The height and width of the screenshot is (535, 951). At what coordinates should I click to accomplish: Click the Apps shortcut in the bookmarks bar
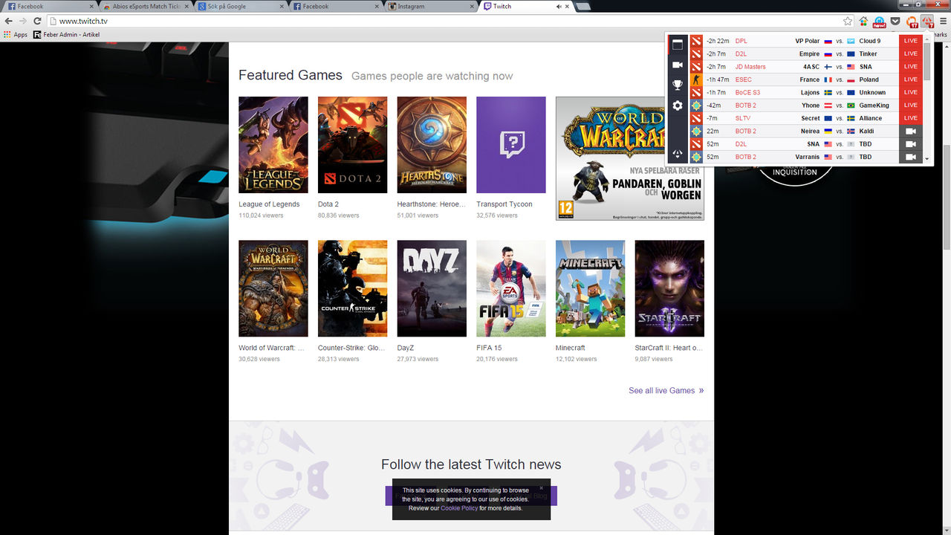pyautogui.click(x=19, y=34)
